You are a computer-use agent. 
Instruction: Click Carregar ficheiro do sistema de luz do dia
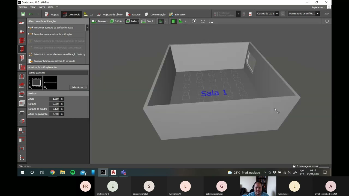pyautogui.click(x=55, y=61)
